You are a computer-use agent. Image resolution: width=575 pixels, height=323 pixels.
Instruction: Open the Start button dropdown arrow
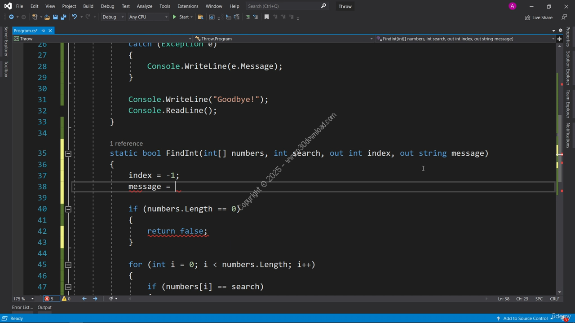click(x=192, y=17)
